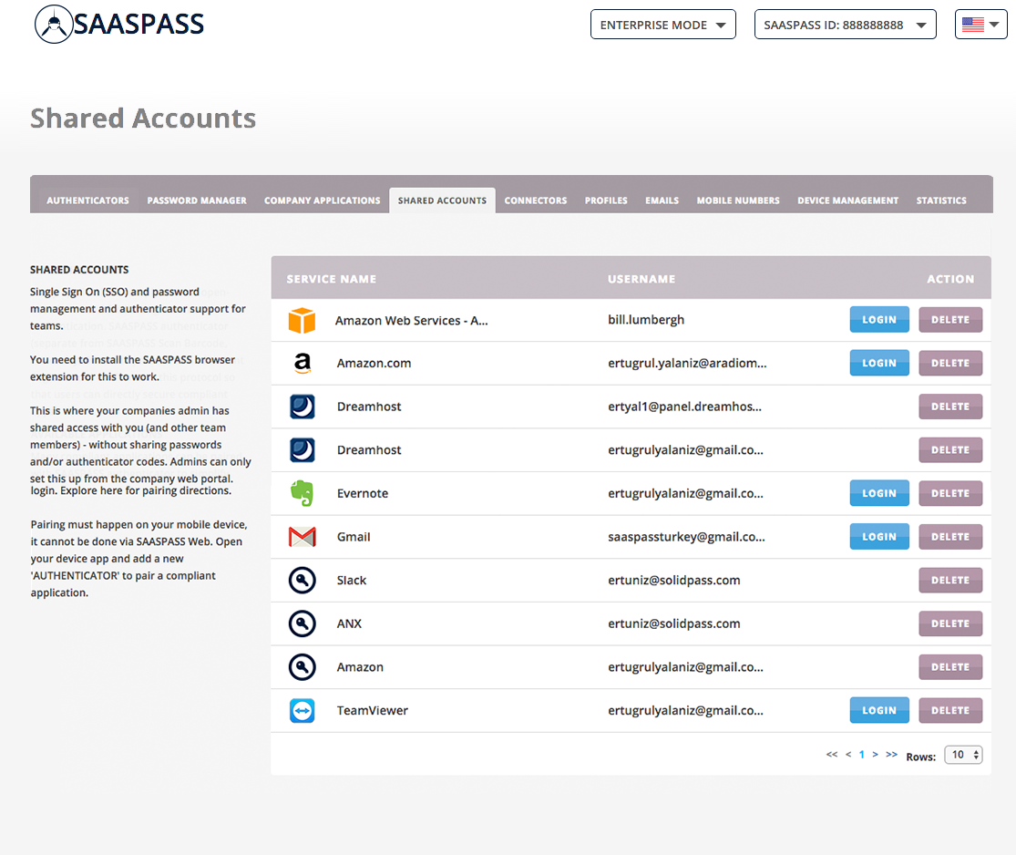This screenshot has width=1016, height=855.
Task: Expand the SAASPASS ID: 888888888 dropdown
Action: (845, 25)
